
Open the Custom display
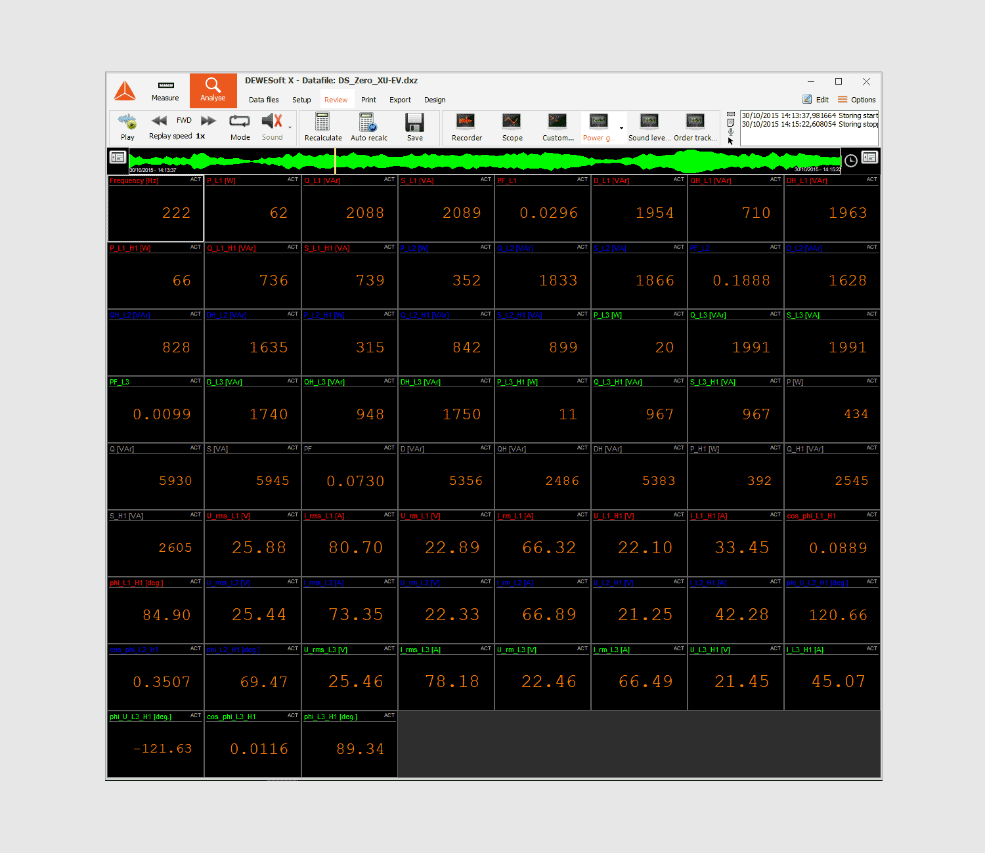[558, 127]
